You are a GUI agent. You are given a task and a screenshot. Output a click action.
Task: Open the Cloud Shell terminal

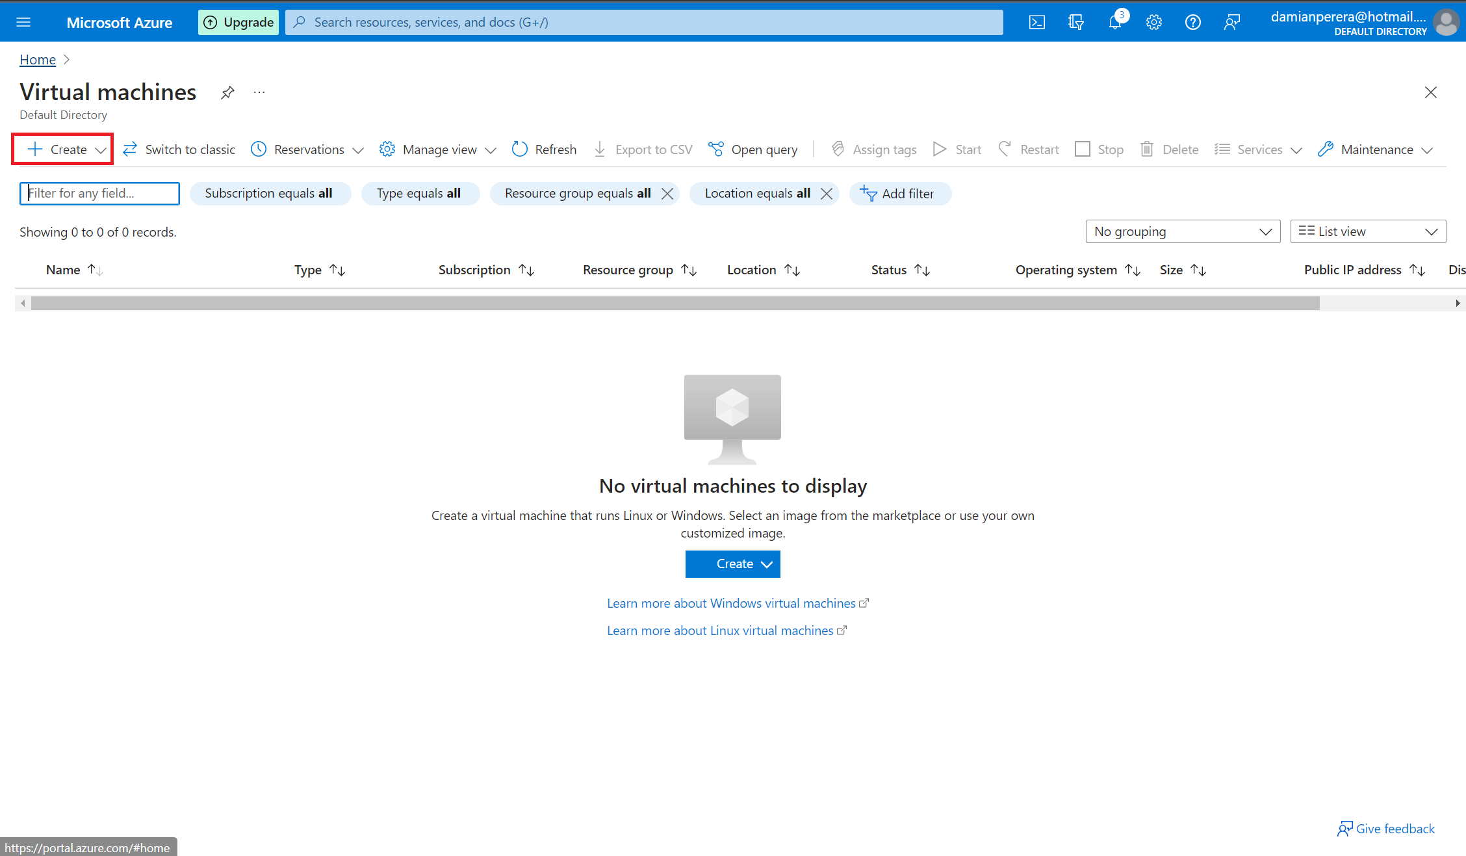(1037, 21)
